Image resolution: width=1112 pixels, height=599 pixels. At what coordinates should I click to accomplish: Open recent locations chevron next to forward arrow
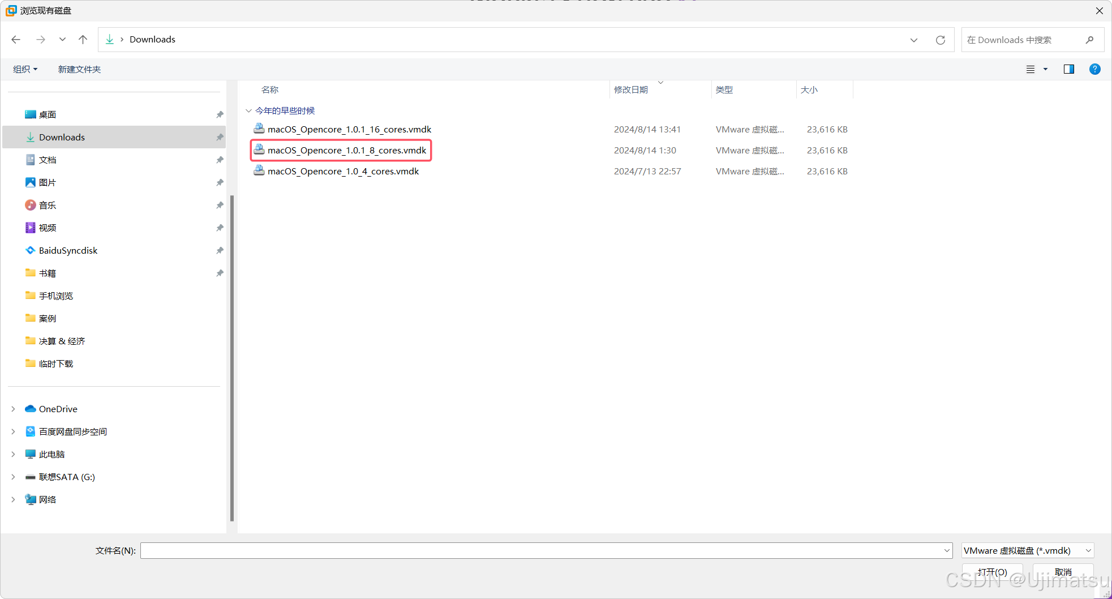(x=62, y=39)
